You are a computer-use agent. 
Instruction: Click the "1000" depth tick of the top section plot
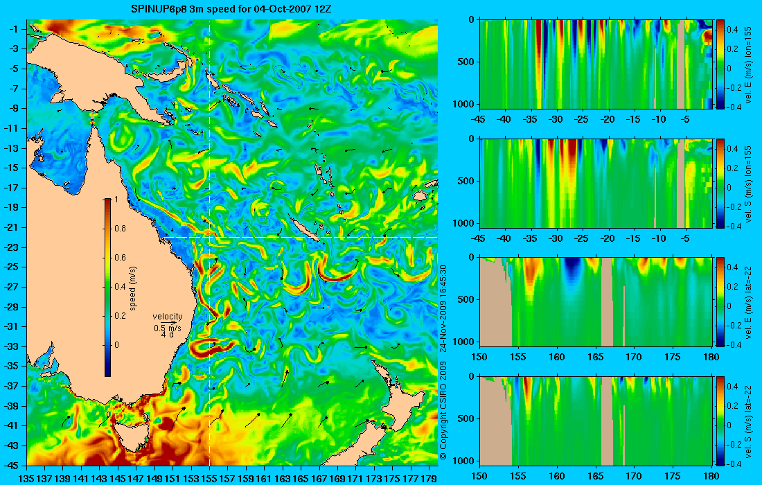(465, 103)
